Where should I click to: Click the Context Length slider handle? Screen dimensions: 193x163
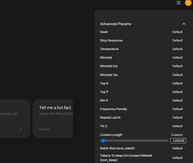pos(103,141)
